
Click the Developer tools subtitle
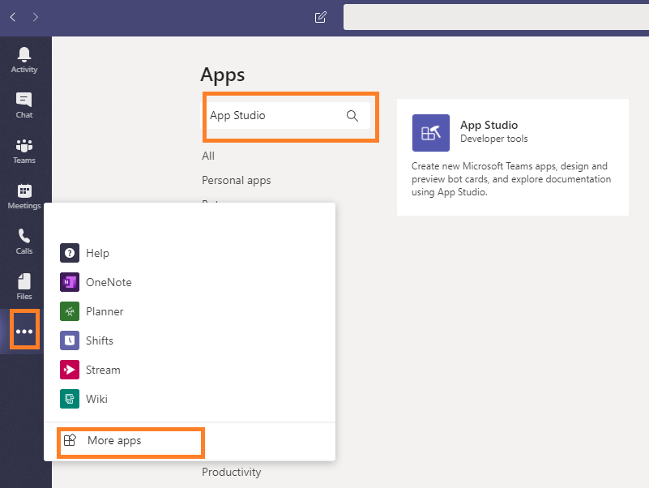(493, 139)
